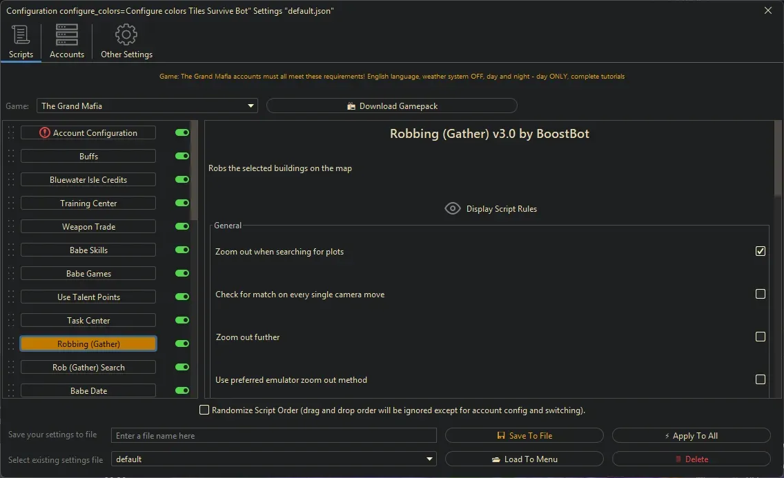The width and height of the screenshot is (784, 478).
Task: Click the drag handle beside Robbing (Gather)
Action: [10, 343]
